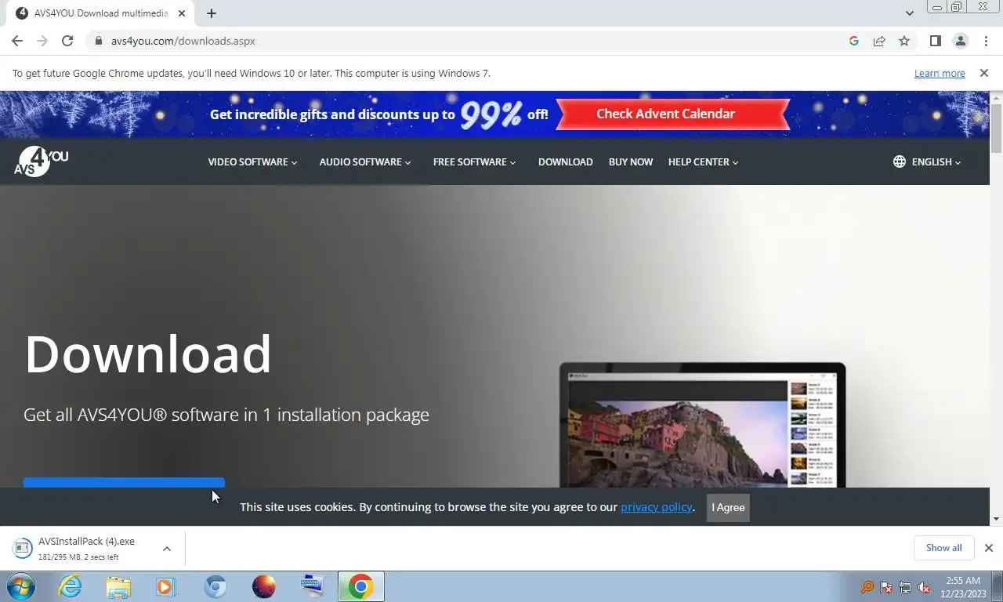Open the blue round taskbar icon
This screenshot has height=602, width=1003.
pos(215,586)
